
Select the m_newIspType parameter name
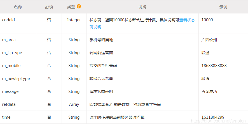click(x=16, y=79)
